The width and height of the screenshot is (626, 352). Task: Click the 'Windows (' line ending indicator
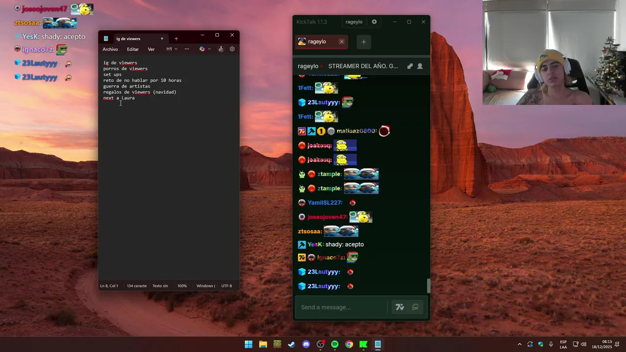206,286
